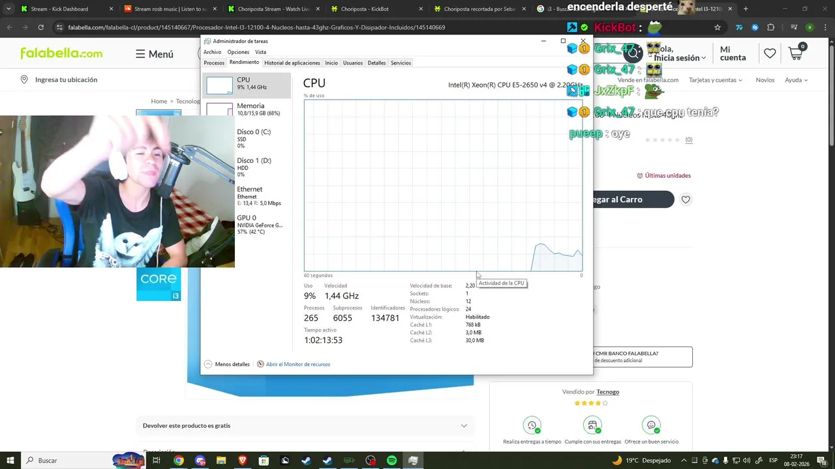
Task: Open Task View on the taskbar
Action: pyautogui.click(x=157, y=461)
